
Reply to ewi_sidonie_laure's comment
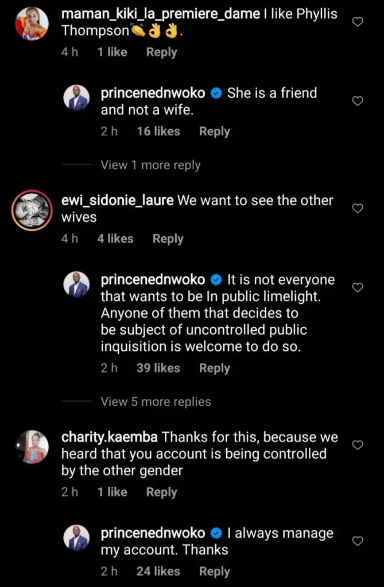(168, 238)
